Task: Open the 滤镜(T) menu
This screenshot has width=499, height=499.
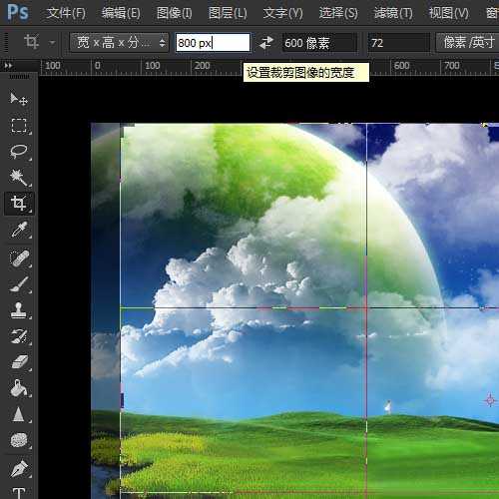Action: click(393, 13)
